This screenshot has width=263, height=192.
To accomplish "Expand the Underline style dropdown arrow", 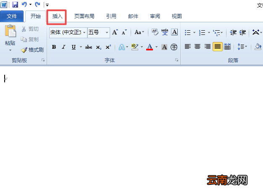I will (x=81, y=47).
